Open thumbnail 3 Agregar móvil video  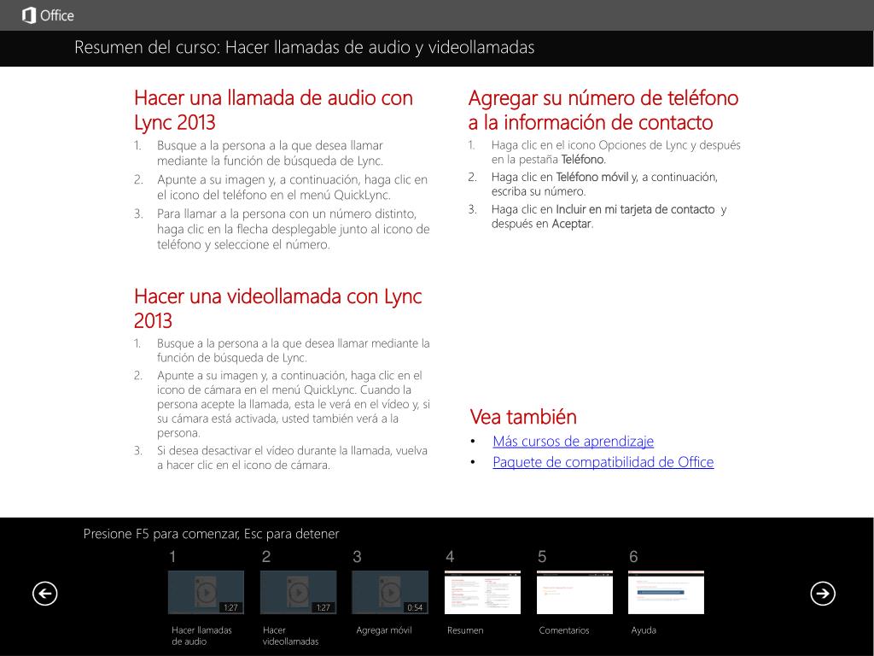(390, 592)
